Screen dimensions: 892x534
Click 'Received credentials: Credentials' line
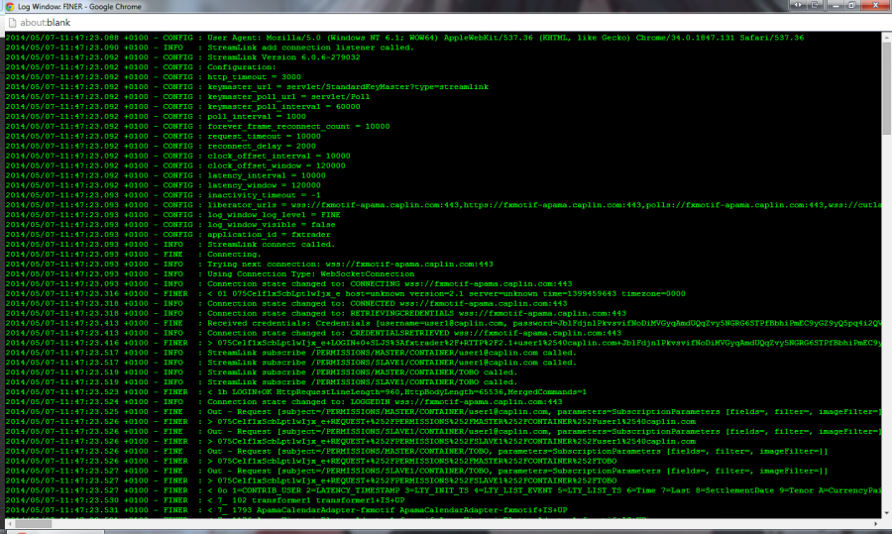[x=443, y=324]
